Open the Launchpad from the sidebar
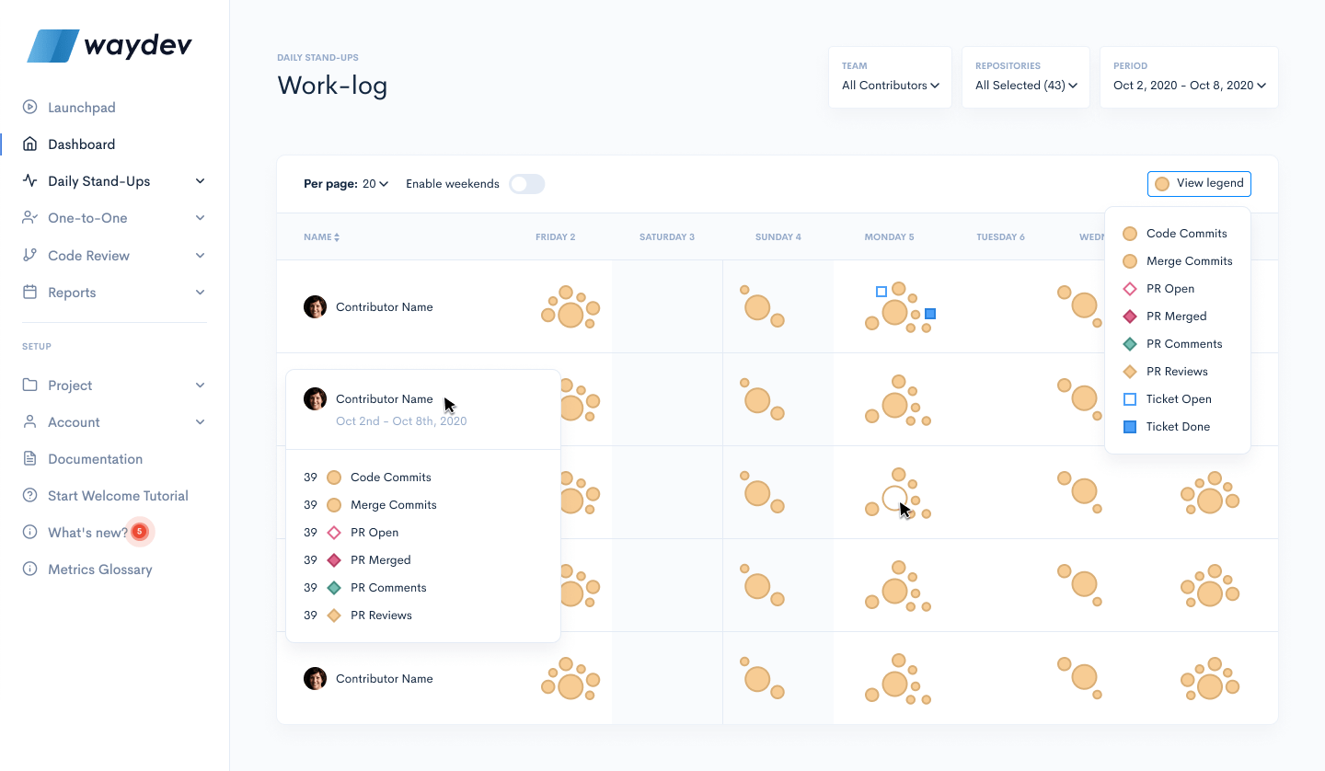 click(30, 107)
